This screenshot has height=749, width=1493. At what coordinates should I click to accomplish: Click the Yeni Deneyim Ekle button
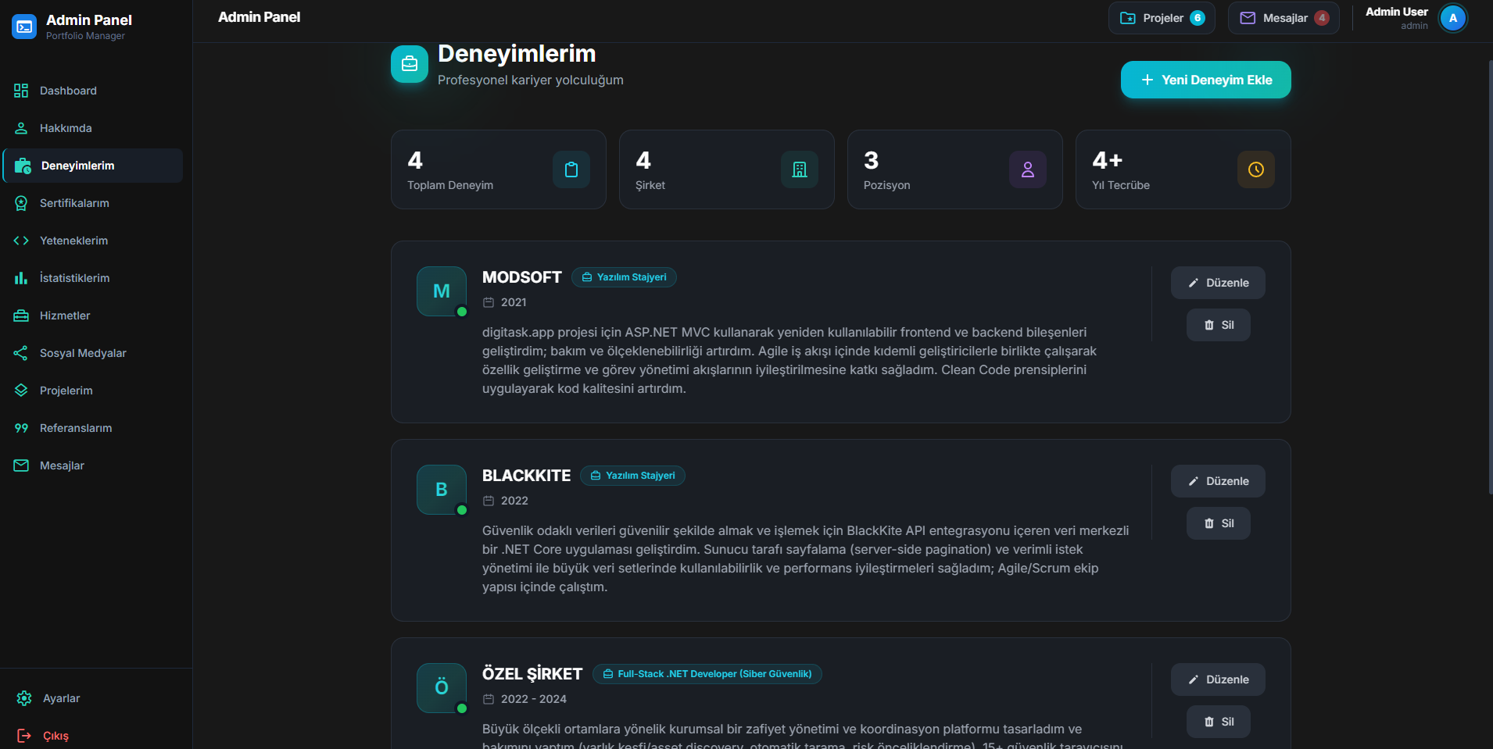tap(1205, 79)
